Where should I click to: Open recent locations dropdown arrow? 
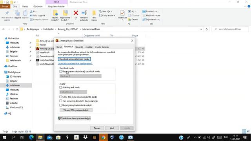coord(13,29)
